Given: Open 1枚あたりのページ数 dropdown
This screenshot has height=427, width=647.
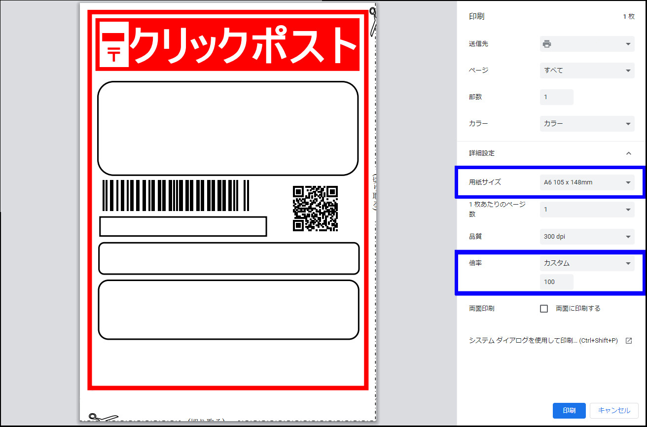Looking at the screenshot, I should tap(587, 210).
